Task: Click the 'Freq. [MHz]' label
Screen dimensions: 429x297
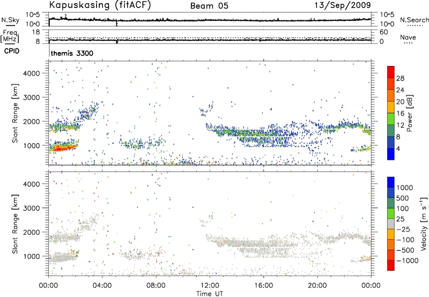Action: 10,36
